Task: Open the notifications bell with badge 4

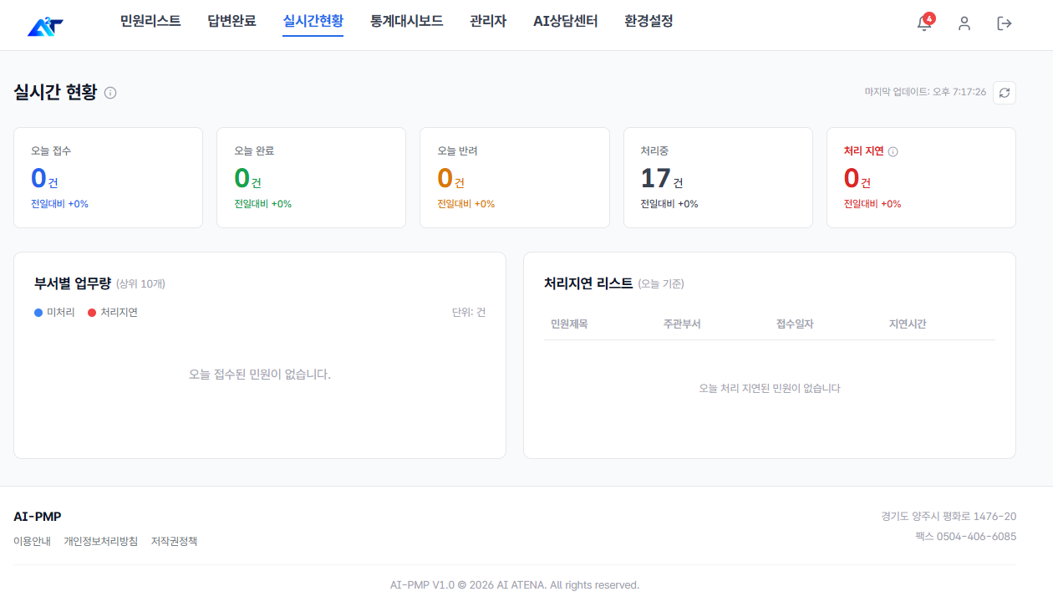Action: [924, 23]
